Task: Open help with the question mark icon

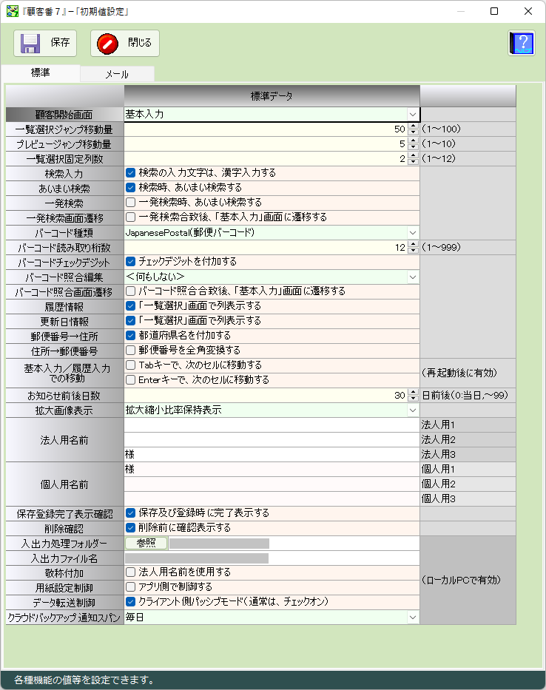Action: pyautogui.click(x=521, y=43)
